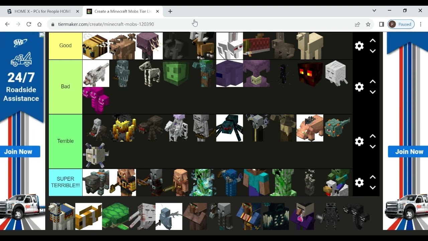Pick the wither boss from unranked mobs
This screenshot has height=241, width=428.
tap(356, 217)
